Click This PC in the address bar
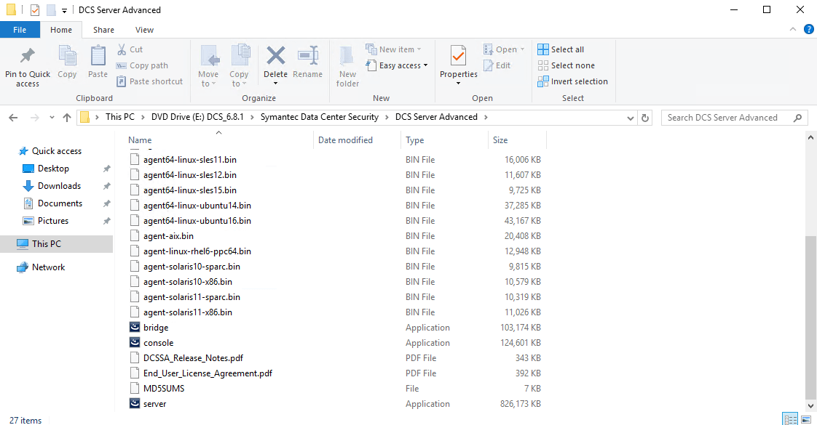817x425 pixels. 120,117
